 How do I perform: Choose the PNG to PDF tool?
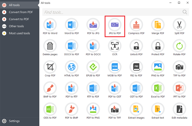(158, 69)
